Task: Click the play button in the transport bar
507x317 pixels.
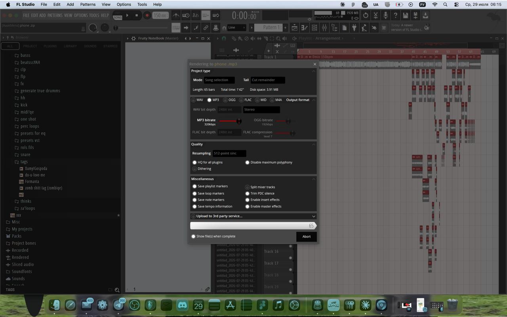Action: tap(127, 15)
